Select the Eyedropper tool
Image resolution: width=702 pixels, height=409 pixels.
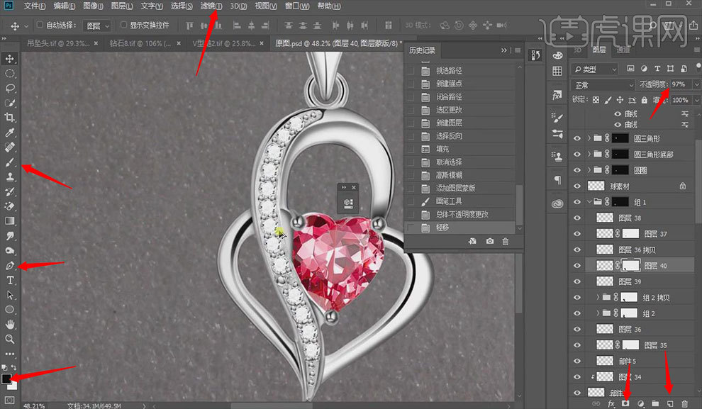point(10,133)
